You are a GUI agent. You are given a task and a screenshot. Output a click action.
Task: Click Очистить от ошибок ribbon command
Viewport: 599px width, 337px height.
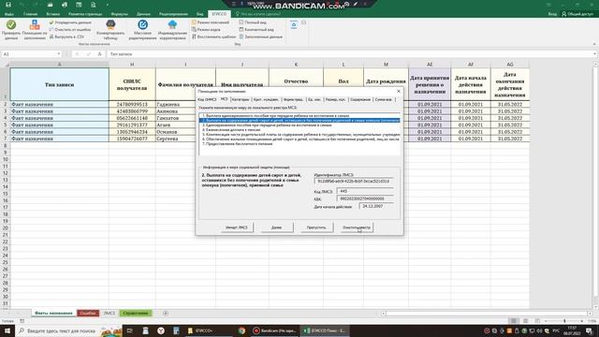tap(70, 29)
